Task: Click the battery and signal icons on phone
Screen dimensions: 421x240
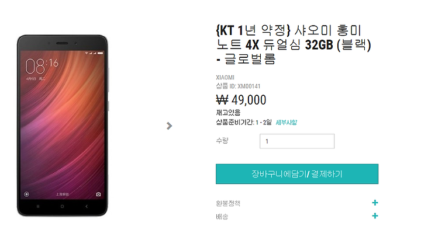Action: point(94,53)
